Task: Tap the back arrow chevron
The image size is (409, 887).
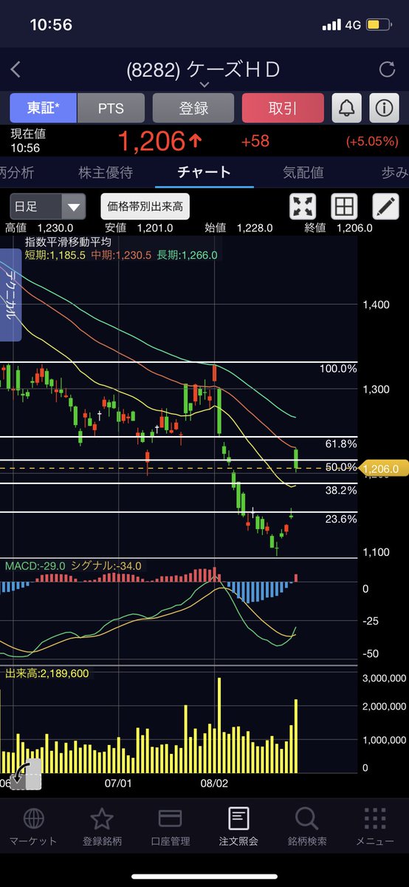Action: [16, 70]
